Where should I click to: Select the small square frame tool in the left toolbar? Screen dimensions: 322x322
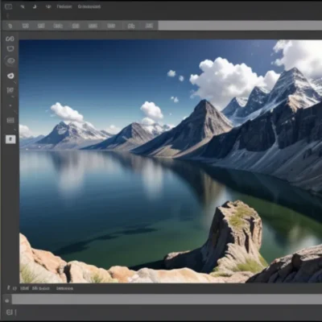pos(10,90)
